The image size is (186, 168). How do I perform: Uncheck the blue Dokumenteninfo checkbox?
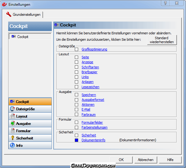[x=77, y=140]
